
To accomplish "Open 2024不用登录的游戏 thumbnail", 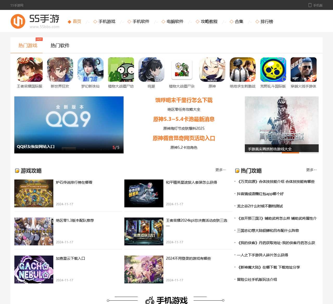I will pos(144,269).
